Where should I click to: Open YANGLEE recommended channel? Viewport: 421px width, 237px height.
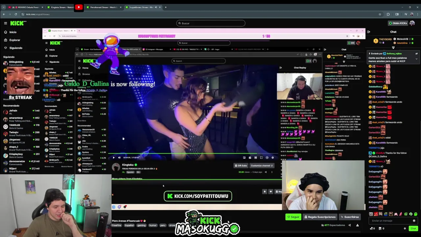tap(21, 126)
